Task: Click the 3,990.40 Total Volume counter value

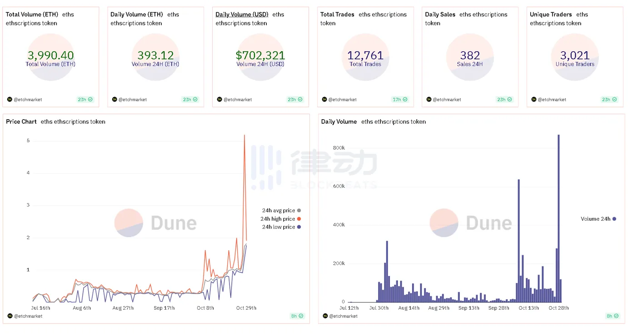Action: click(51, 55)
